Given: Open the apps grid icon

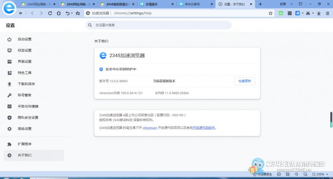Looking at the screenshot, I should (x=289, y=13).
